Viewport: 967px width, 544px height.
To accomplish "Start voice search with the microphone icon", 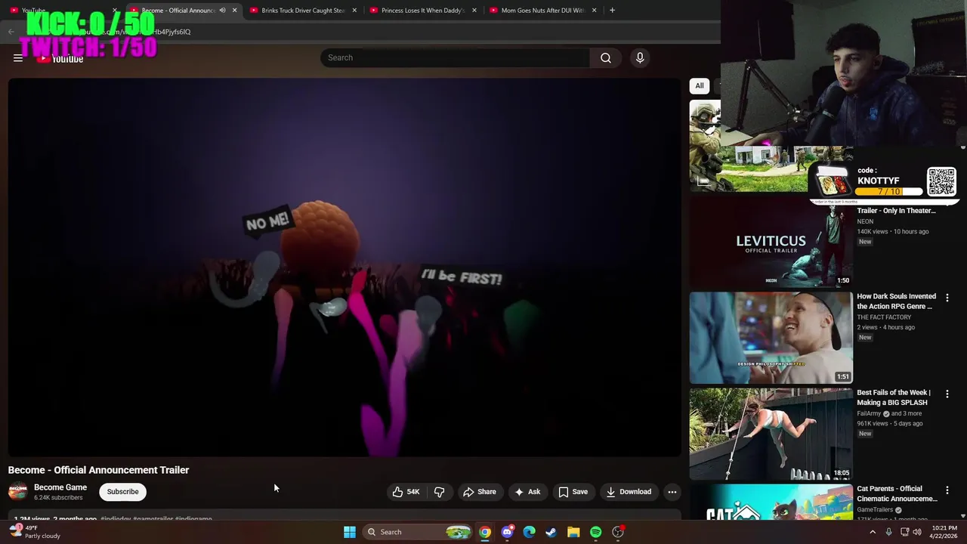I will (640, 58).
